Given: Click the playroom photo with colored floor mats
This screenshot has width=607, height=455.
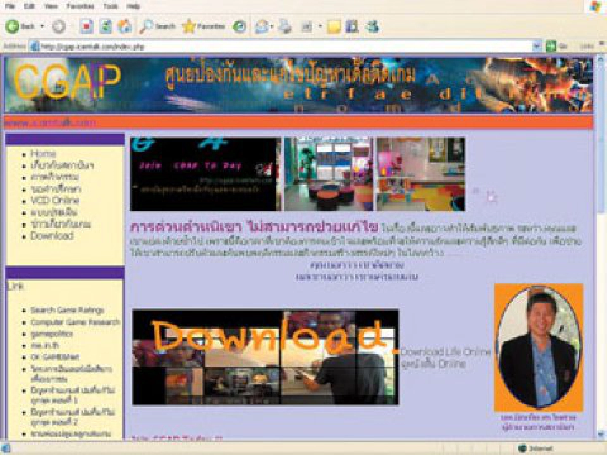Looking at the screenshot, I should tap(421, 174).
